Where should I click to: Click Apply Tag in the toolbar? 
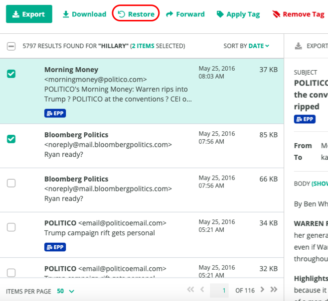coord(238,14)
